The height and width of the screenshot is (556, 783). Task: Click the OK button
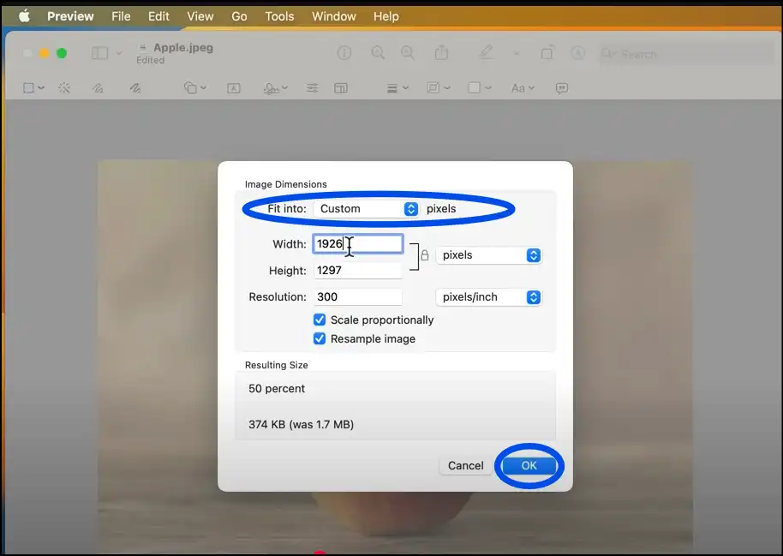(529, 465)
